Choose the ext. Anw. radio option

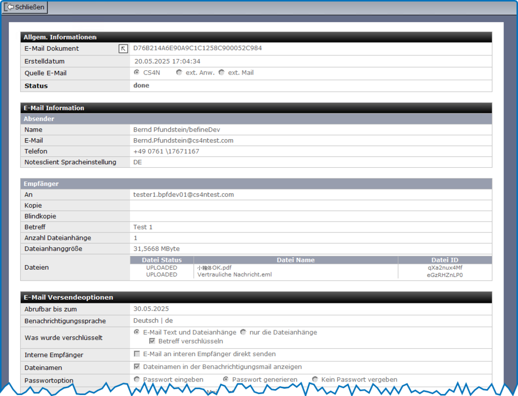point(179,72)
